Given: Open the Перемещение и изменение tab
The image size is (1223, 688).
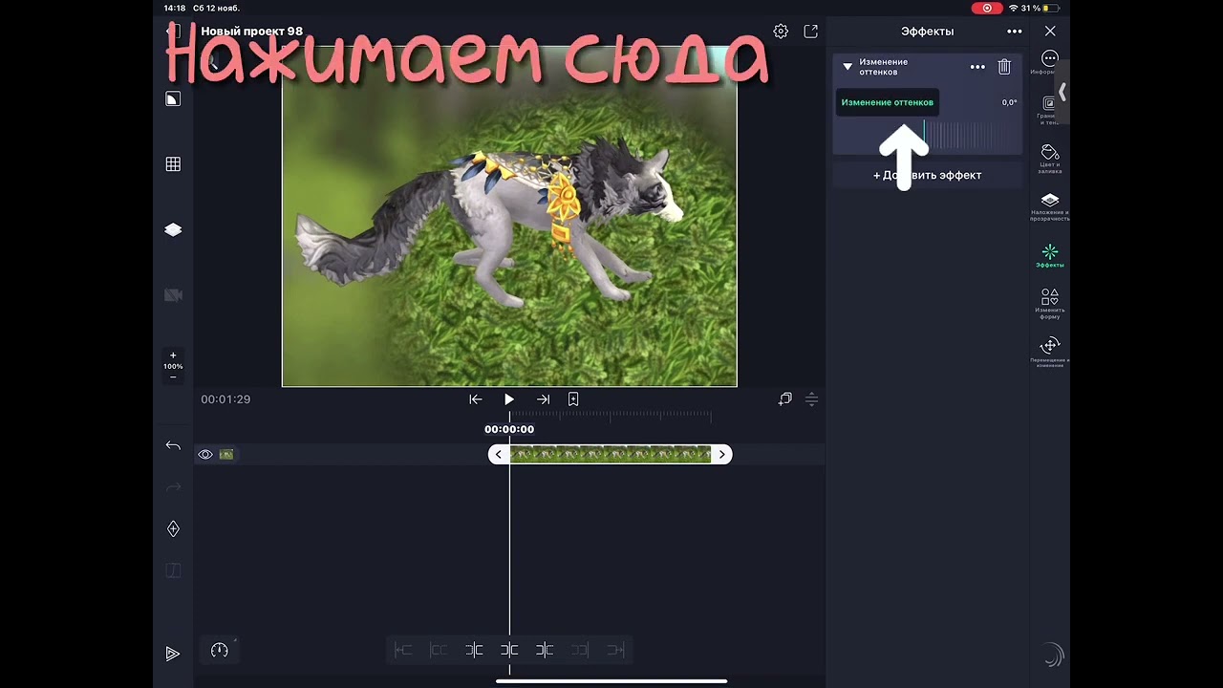Looking at the screenshot, I should [x=1049, y=352].
